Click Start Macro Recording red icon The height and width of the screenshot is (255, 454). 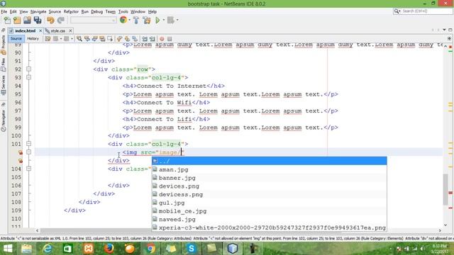[x=162, y=39]
